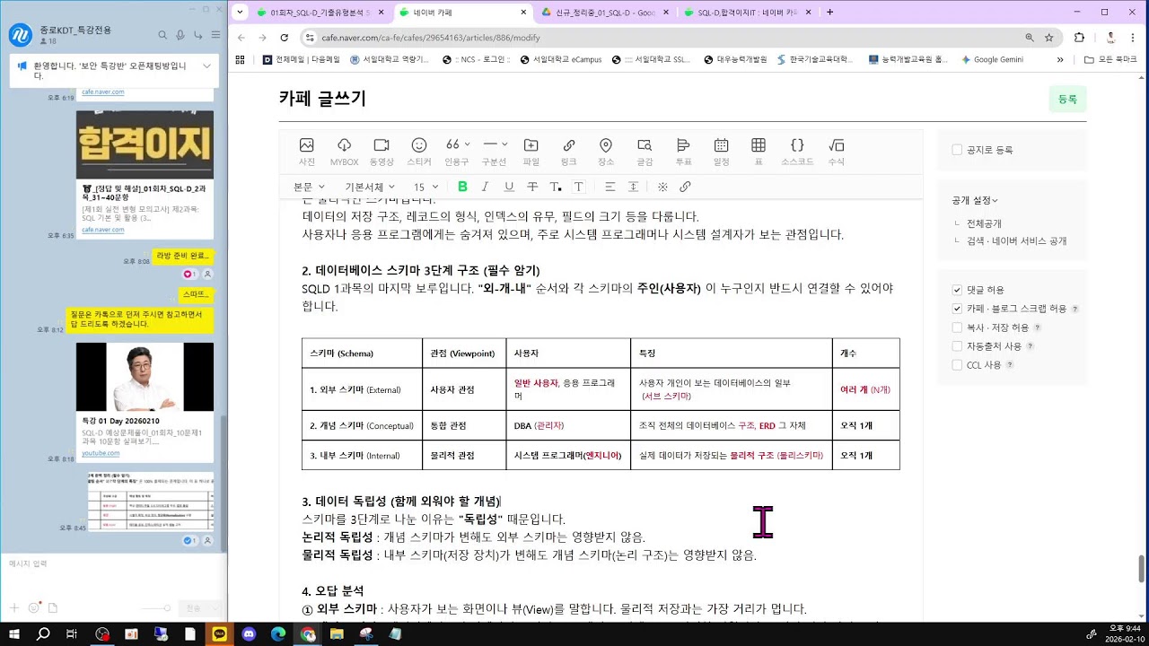Open 구분선 divider style dropdown
The height and width of the screenshot is (646, 1149).
(x=495, y=152)
